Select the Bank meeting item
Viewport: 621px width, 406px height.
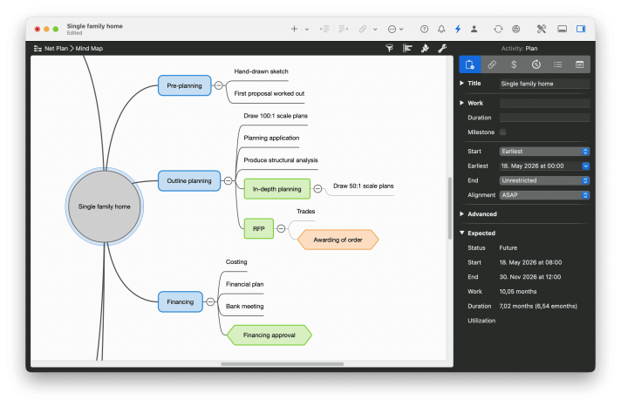(244, 307)
